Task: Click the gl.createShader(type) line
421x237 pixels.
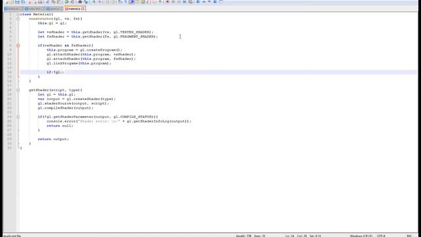Action: 76,99
